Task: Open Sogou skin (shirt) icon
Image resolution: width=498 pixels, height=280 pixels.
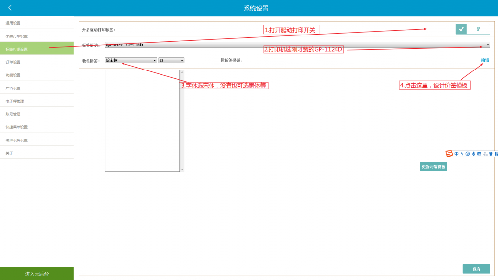Action: (x=491, y=154)
